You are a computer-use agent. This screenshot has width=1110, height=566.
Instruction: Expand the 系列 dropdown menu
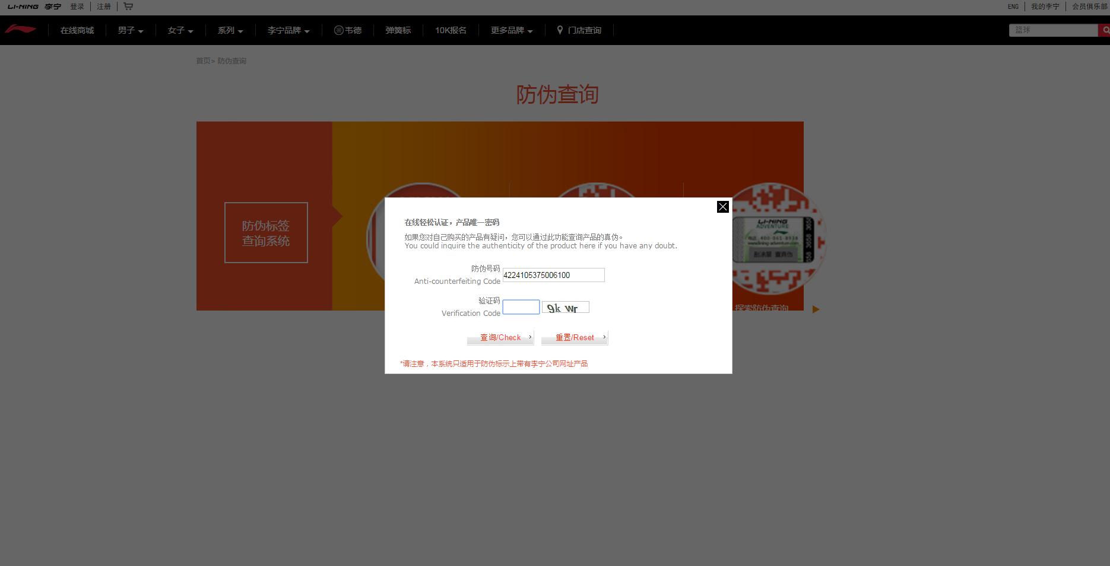(230, 30)
